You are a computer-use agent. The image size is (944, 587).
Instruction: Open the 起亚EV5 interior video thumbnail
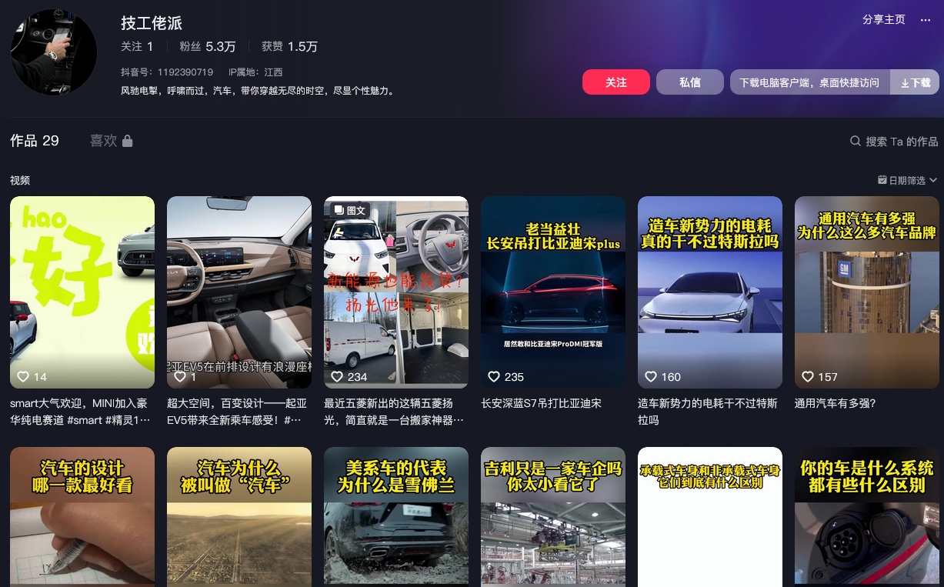pyautogui.click(x=239, y=292)
